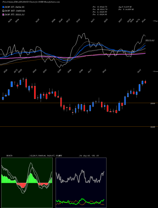
Task: Click the 3311.61 price label on EMA chart
Action: pyautogui.click(x=150, y=40)
